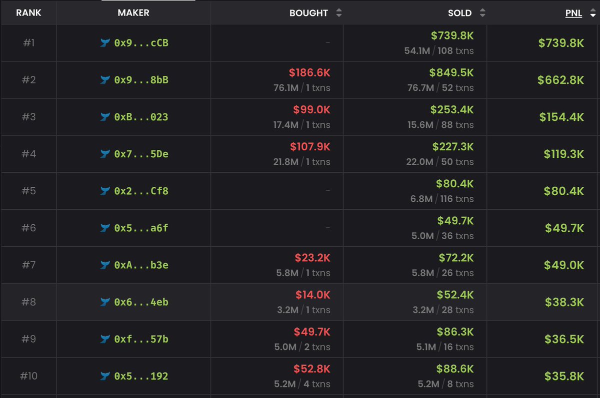Click bought amount $186.6K
Image resolution: width=600 pixels, height=398 pixels.
309,73
